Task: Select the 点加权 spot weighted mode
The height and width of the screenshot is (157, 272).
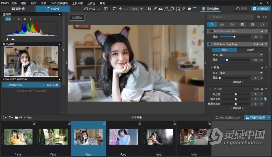Action: coord(250,50)
